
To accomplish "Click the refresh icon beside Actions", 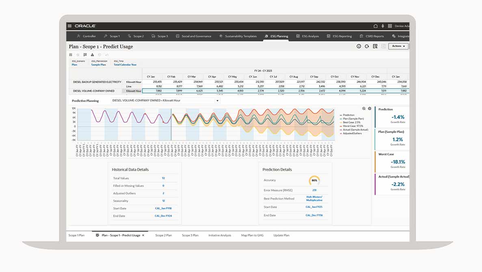I will click(367, 46).
